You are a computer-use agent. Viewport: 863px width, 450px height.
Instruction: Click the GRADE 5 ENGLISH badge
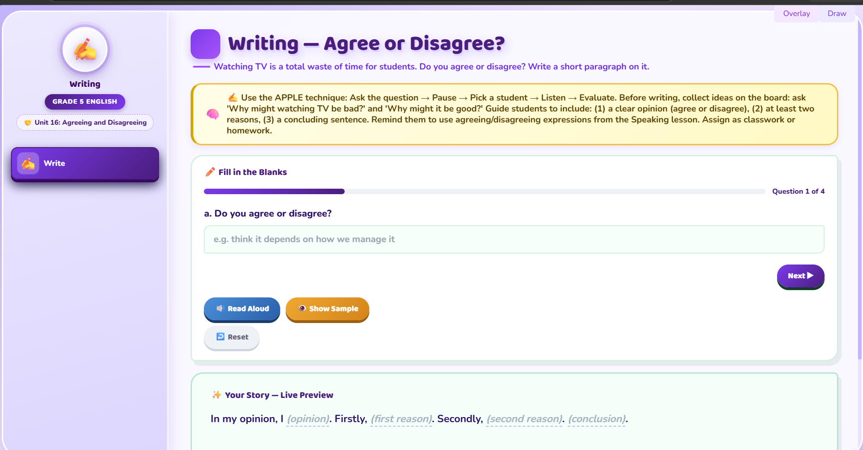pyautogui.click(x=85, y=101)
